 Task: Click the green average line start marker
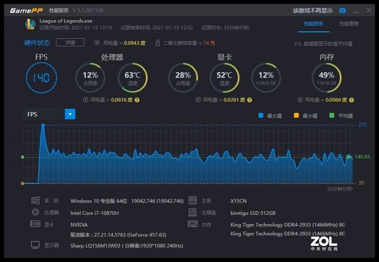(22, 157)
